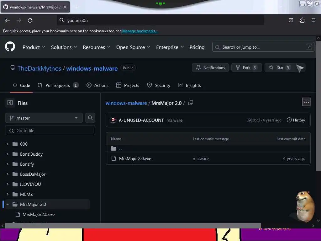The width and height of the screenshot is (321, 241).
Task: Open the browser hamburger menu
Action: point(313,20)
